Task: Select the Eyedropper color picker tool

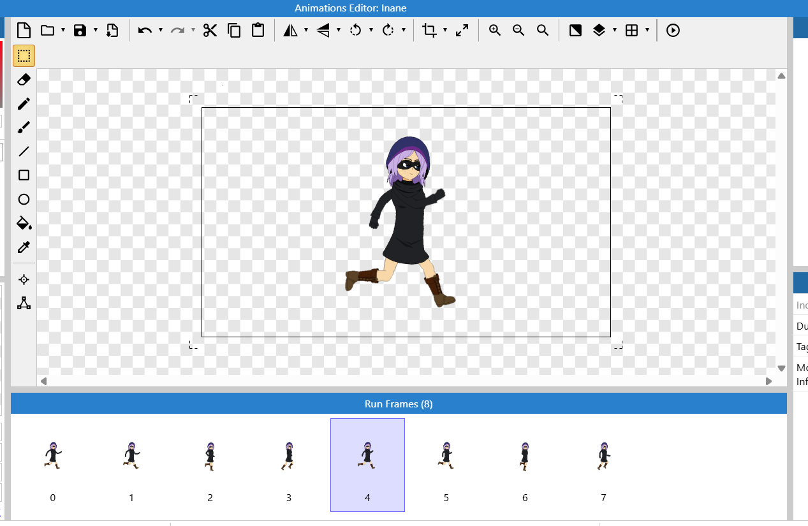Action: coord(24,247)
